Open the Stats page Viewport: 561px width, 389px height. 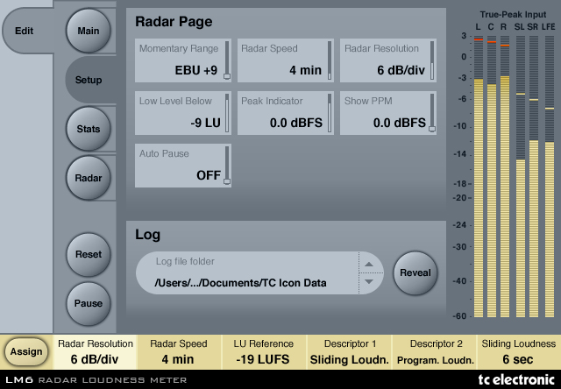[x=88, y=129]
